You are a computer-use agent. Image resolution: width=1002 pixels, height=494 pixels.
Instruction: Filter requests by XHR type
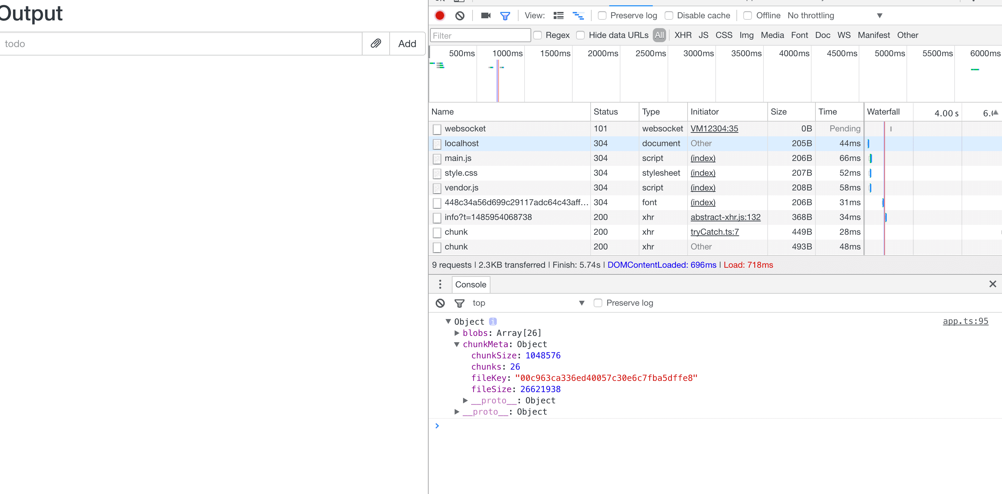click(x=683, y=35)
